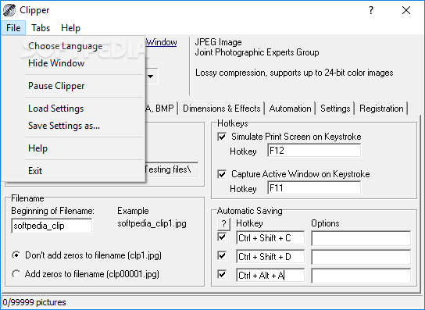Click Options field for Ctrl + Shift + D
The image size is (425, 310).
[x=361, y=257]
